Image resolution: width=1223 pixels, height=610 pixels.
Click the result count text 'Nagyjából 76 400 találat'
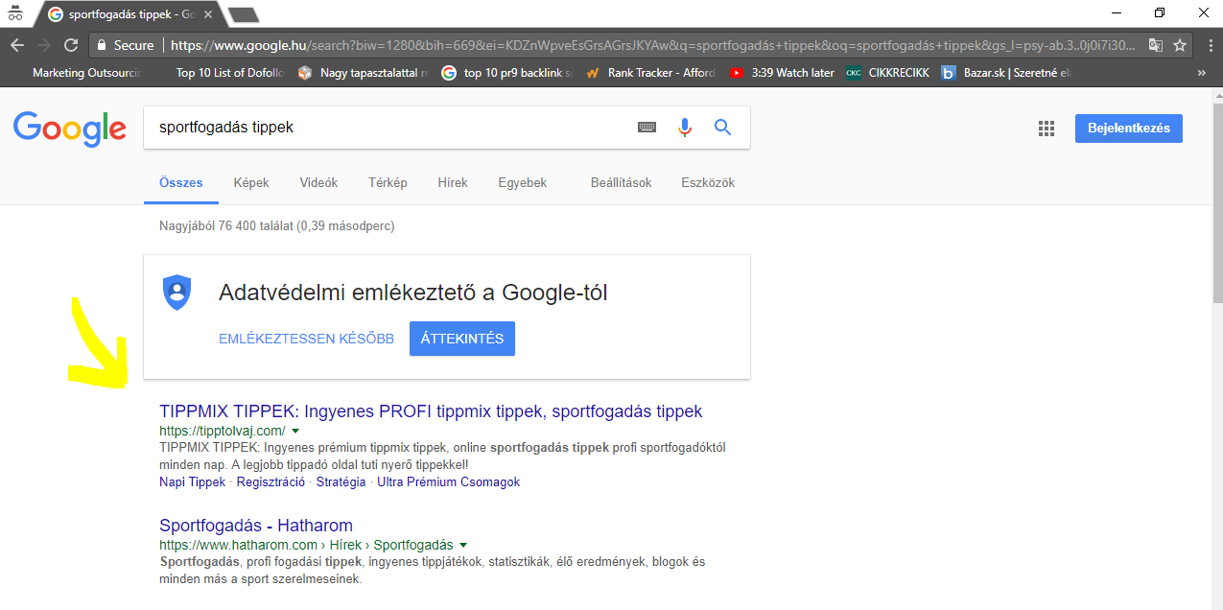click(x=226, y=226)
